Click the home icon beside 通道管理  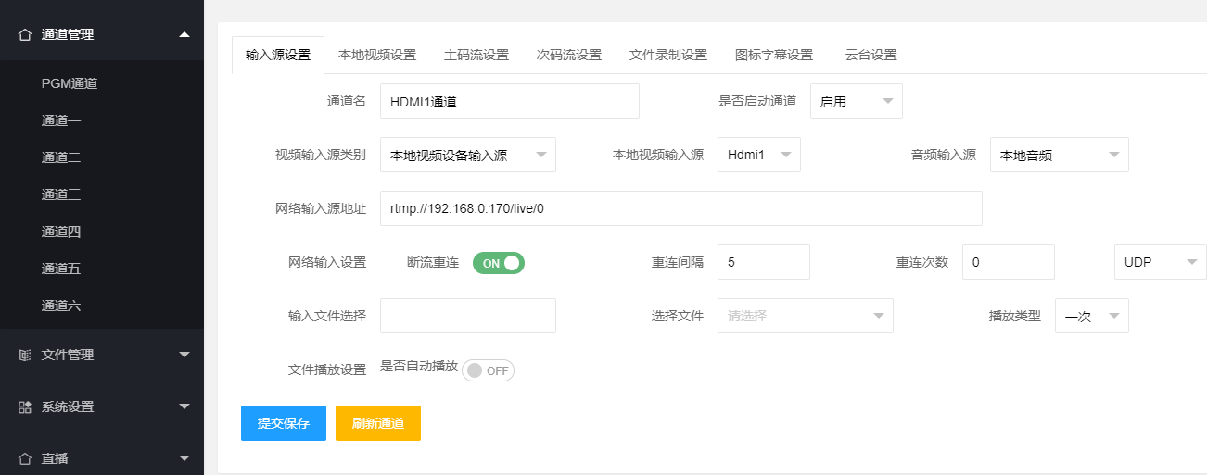coord(25,34)
